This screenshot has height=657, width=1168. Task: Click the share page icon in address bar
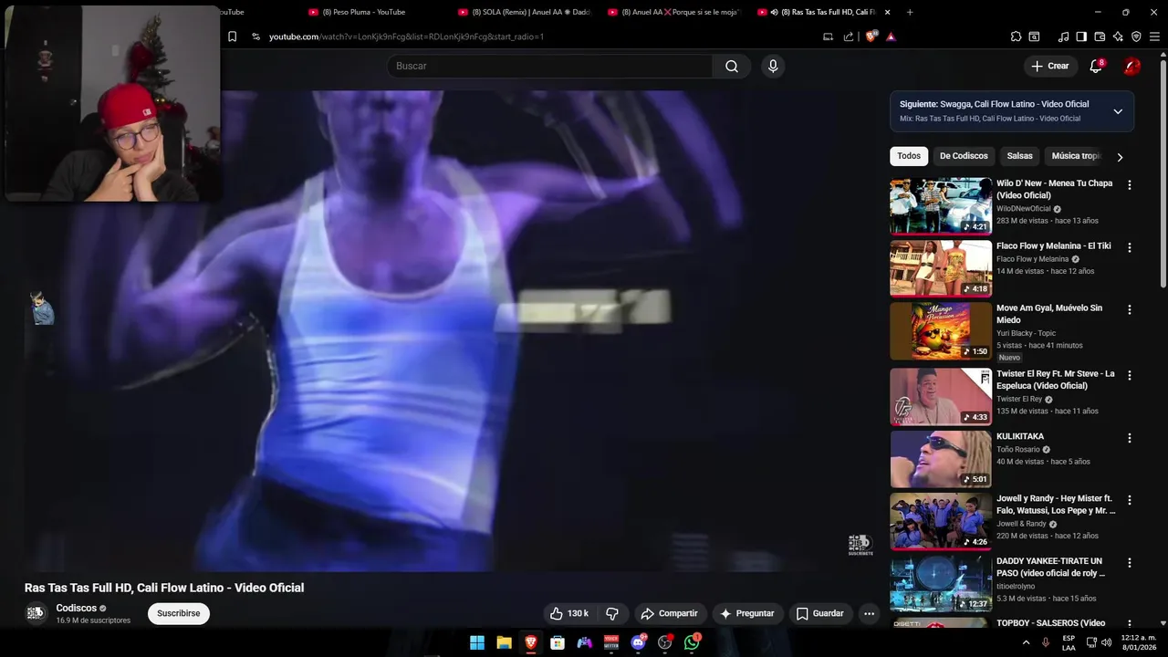[849, 36]
